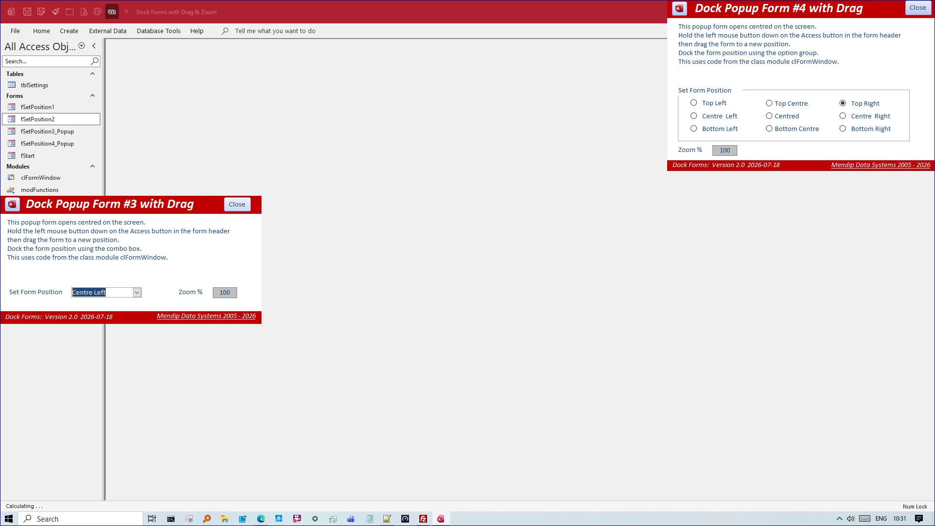Screen dimensions: 935x526
Task: Click the Access icon in Popup Form #3 header
Action: click(12, 204)
